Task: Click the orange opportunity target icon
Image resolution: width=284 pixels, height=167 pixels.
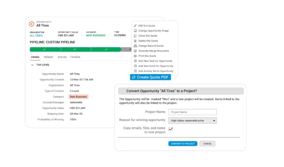Action: 32,24
